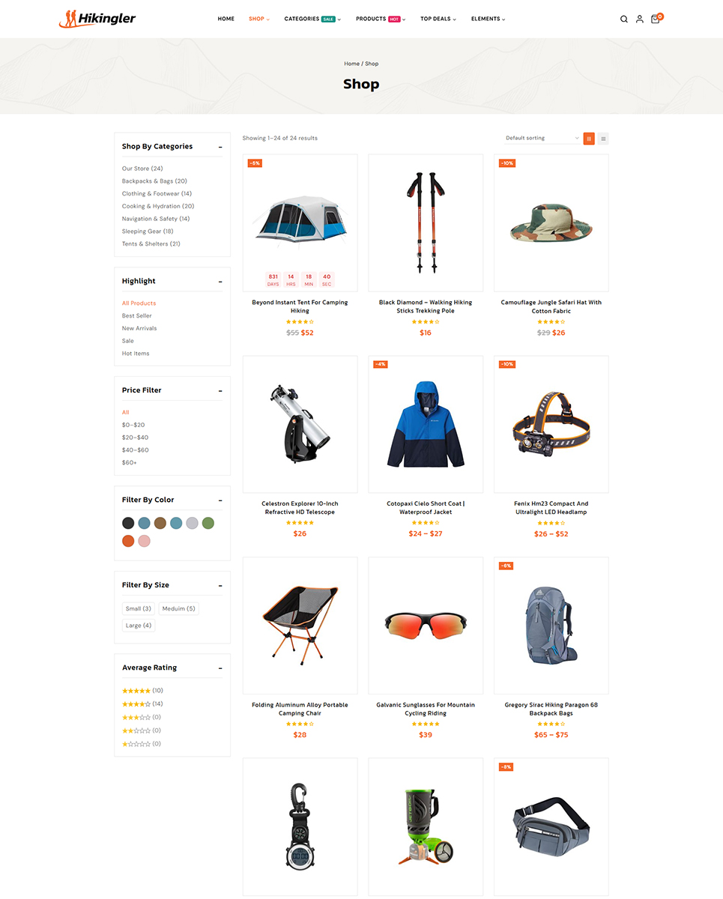Open the user account icon
The width and height of the screenshot is (723, 899).
pos(639,19)
